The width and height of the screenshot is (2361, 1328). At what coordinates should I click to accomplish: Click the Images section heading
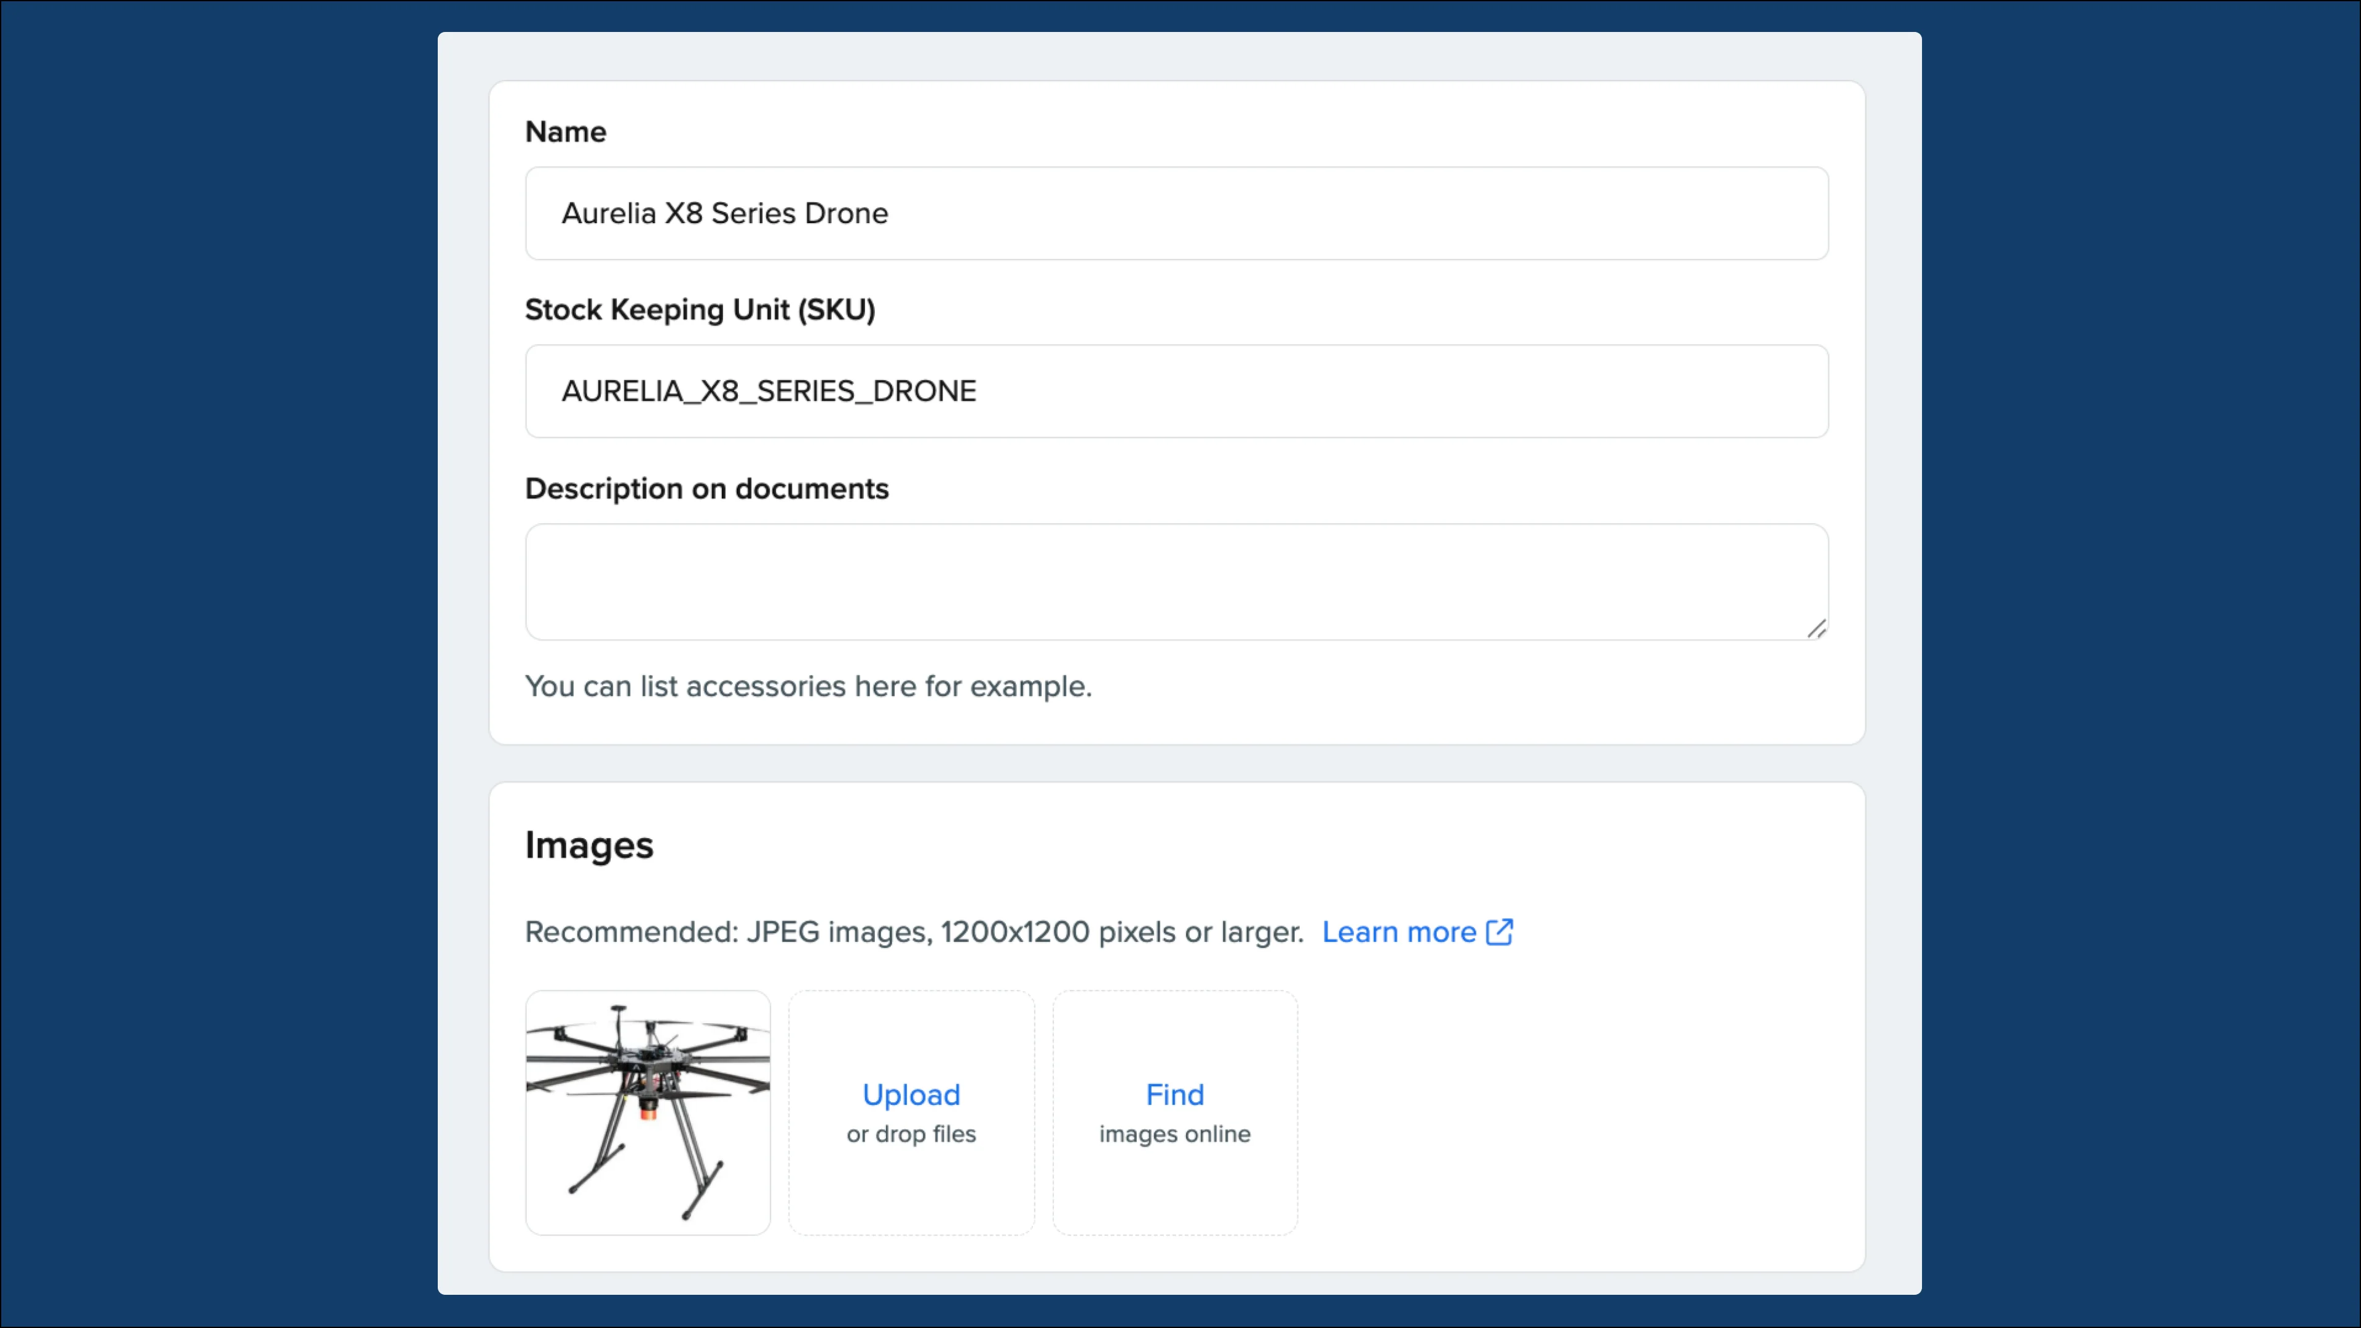pyautogui.click(x=588, y=845)
